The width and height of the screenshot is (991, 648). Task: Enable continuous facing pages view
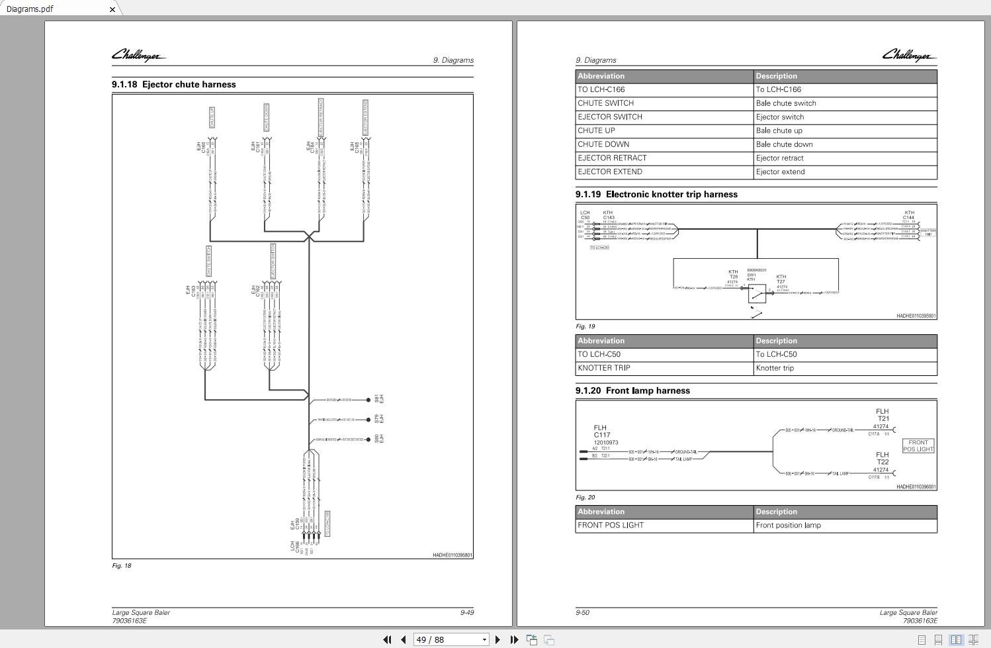974,639
